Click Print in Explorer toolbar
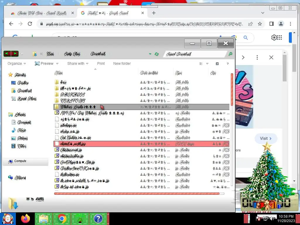Image resolution: width=300 pixels, height=225 pixels. (101, 64)
